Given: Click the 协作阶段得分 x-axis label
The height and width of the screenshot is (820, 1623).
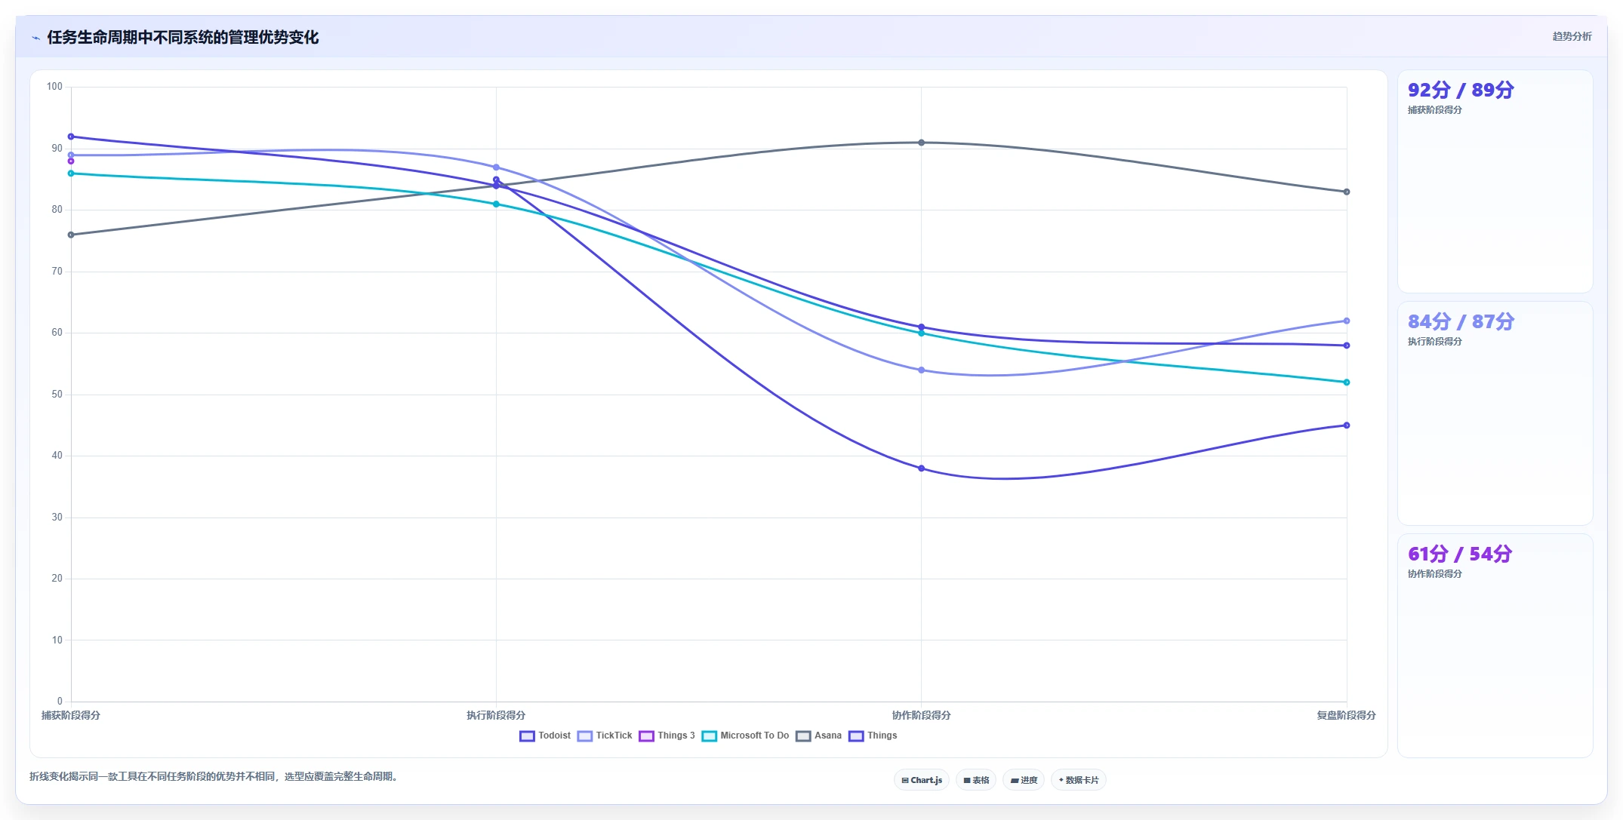Looking at the screenshot, I should [921, 715].
